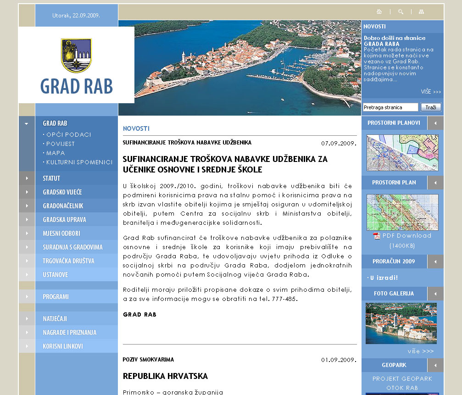Expand the Programi menu arrow

pyautogui.click(x=27, y=296)
